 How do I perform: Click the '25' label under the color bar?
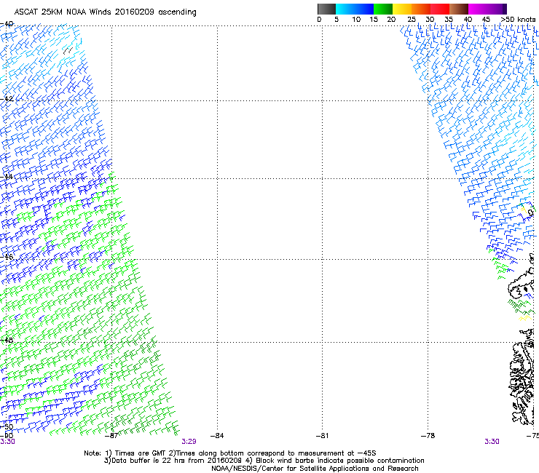pos(412,20)
